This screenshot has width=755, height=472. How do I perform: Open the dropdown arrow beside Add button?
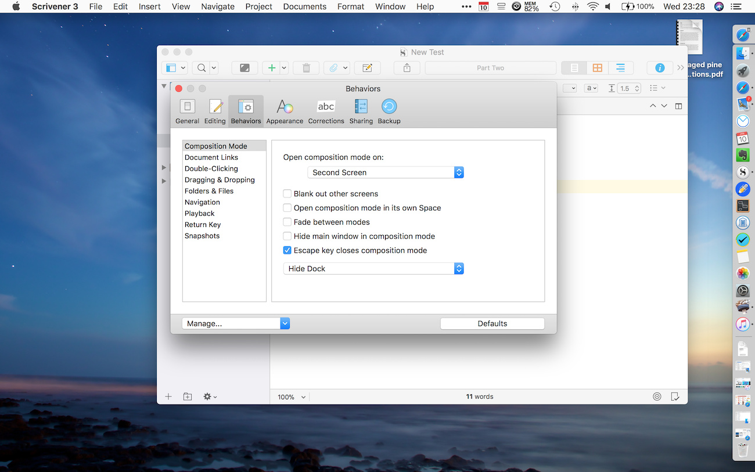pyautogui.click(x=284, y=68)
